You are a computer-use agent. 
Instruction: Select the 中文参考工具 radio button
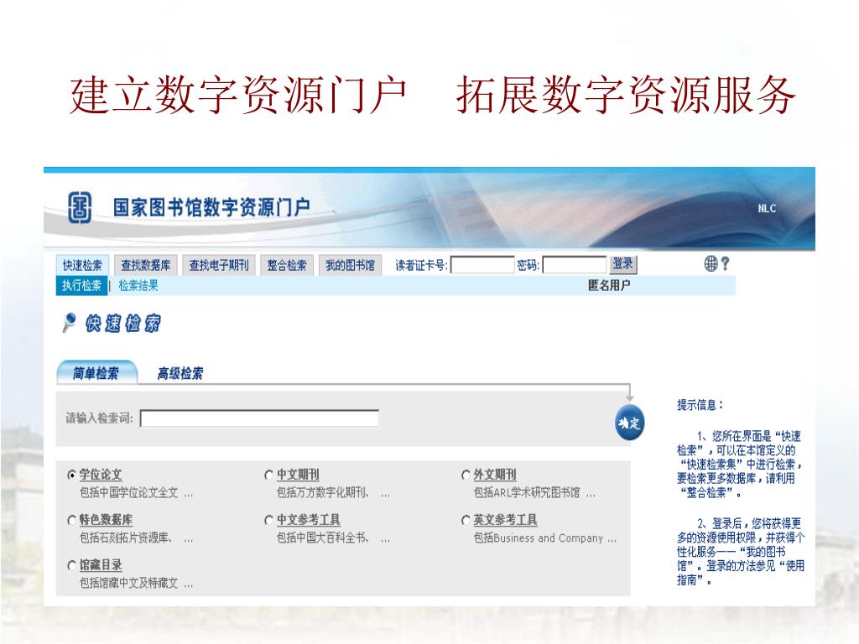pyautogui.click(x=269, y=520)
